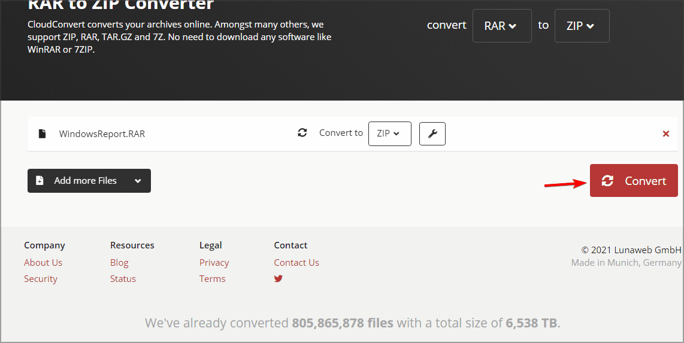Viewport: 684px width, 343px height.
Task: Open the Privacy link
Action: pyautogui.click(x=214, y=262)
